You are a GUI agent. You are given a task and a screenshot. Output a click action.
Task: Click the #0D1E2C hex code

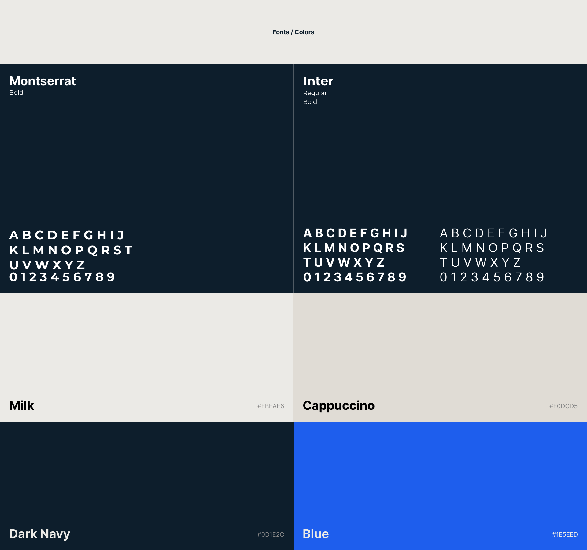pyautogui.click(x=271, y=534)
